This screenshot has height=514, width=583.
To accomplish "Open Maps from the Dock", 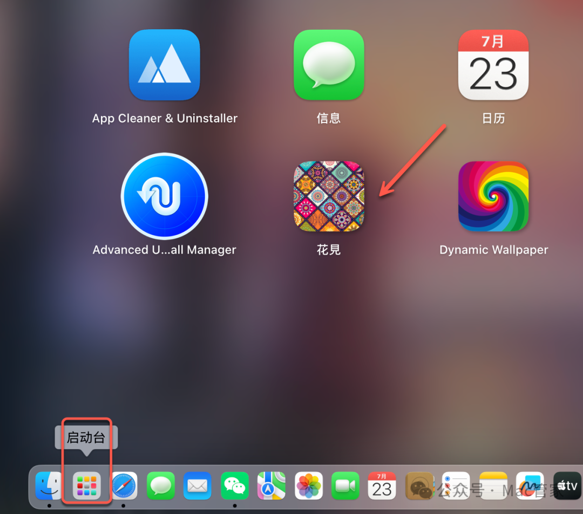I will coord(272,486).
